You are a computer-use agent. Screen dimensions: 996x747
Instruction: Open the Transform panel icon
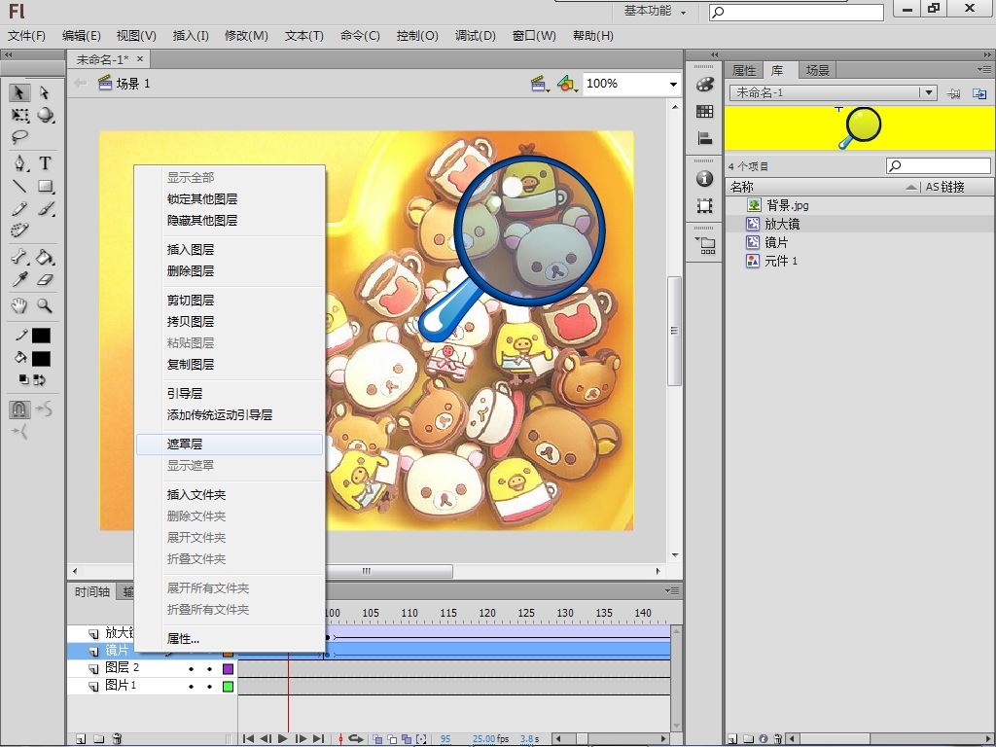[x=704, y=206]
